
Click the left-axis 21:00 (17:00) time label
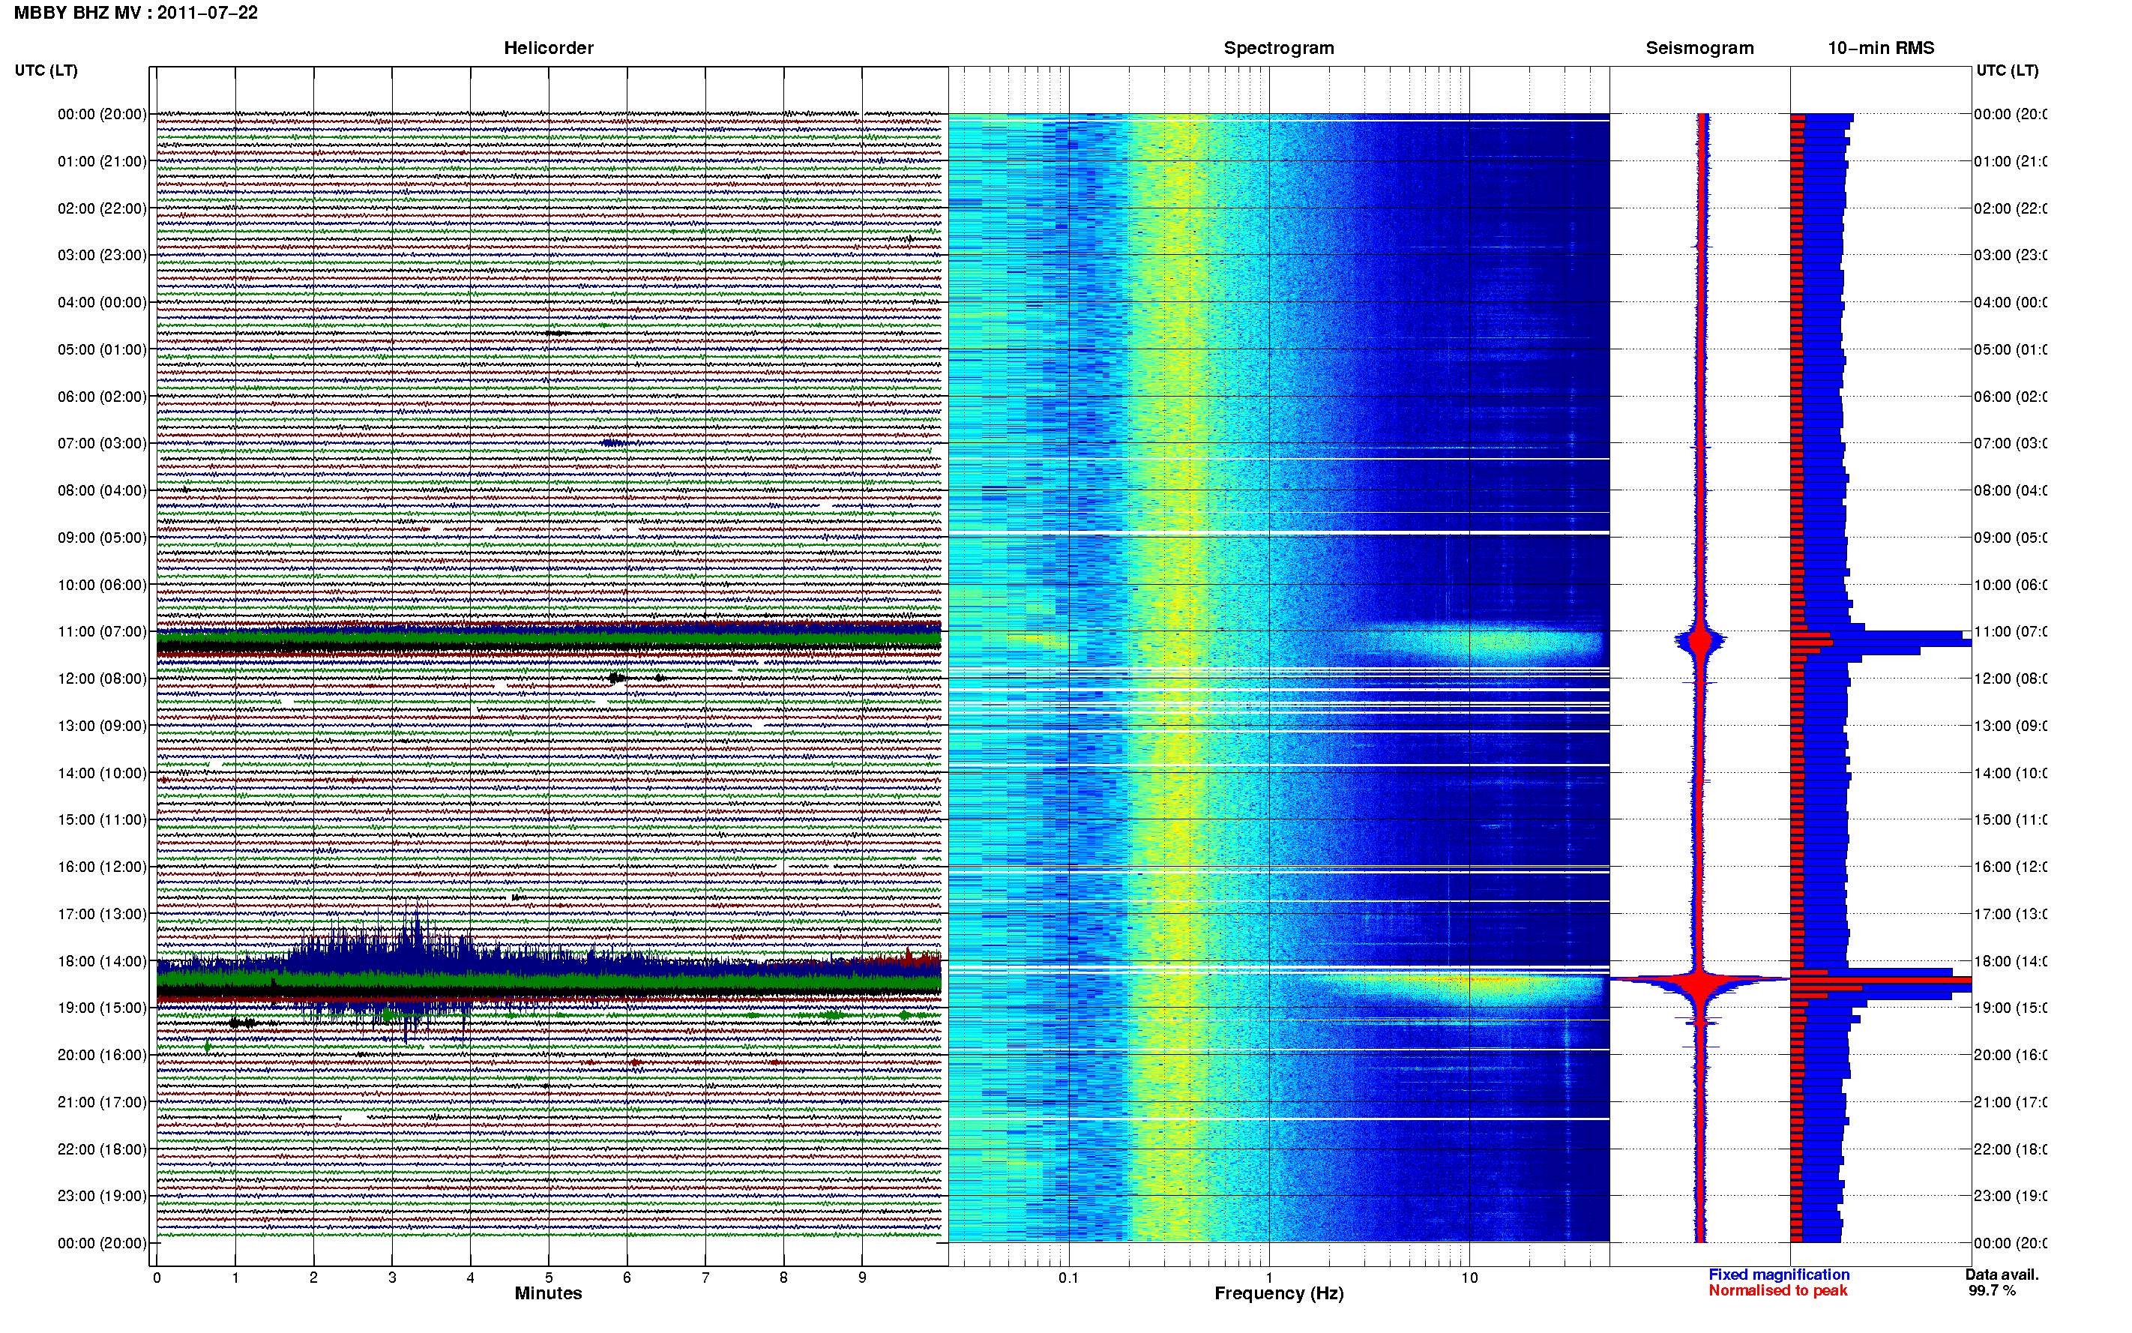click(x=102, y=1102)
